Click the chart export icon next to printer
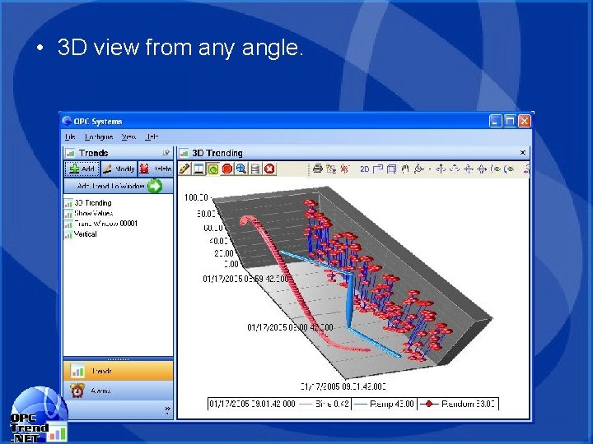This screenshot has height=444, width=593. (331, 169)
